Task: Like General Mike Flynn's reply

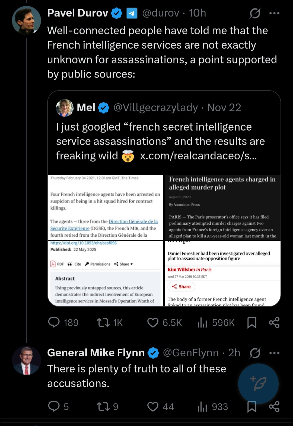Action: pyautogui.click(x=153, y=406)
